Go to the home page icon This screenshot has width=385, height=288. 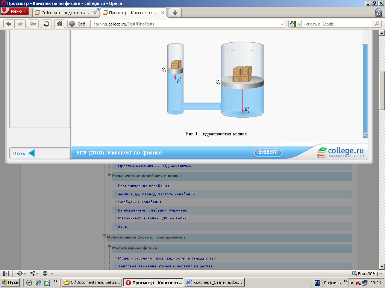(59, 24)
